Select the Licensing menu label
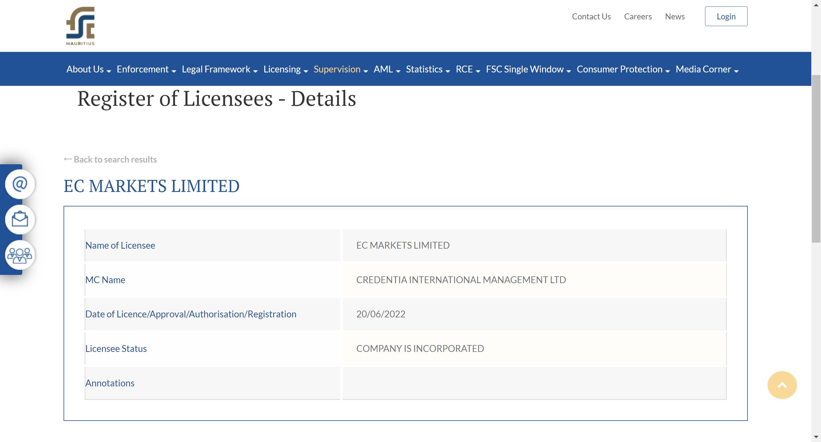Image resolution: width=821 pixels, height=442 pixels. [282, 69]
